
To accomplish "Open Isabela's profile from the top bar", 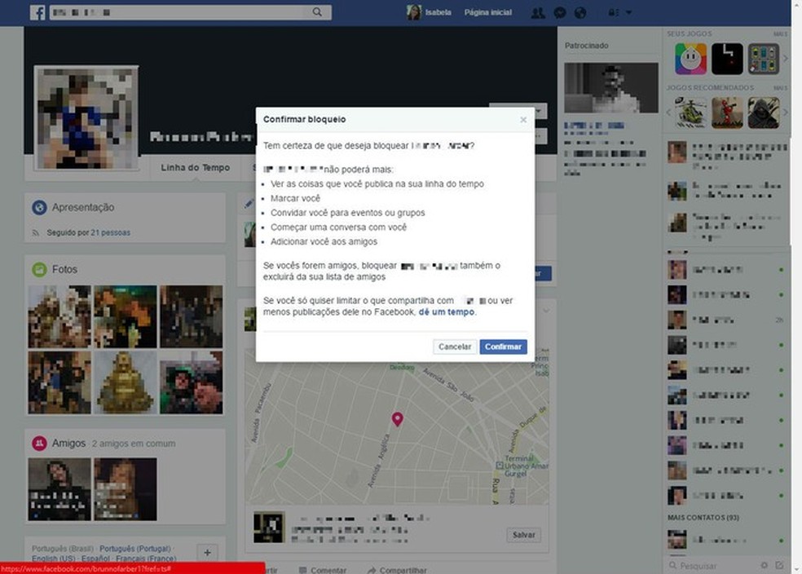I will click(429, 12).
